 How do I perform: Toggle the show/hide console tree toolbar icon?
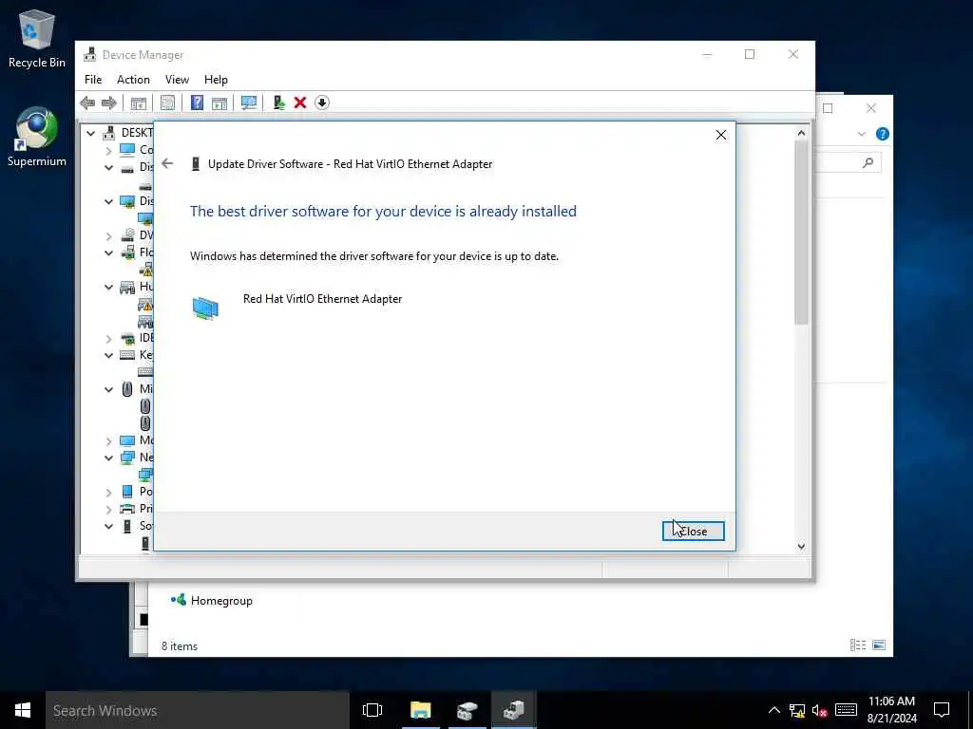(x=139, y=103)
